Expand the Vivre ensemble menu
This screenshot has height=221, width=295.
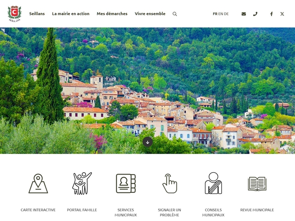150,14
